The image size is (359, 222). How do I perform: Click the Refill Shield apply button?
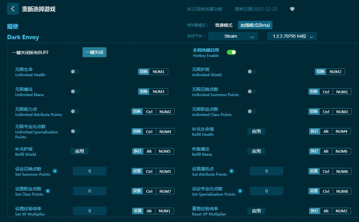point(79,151)
